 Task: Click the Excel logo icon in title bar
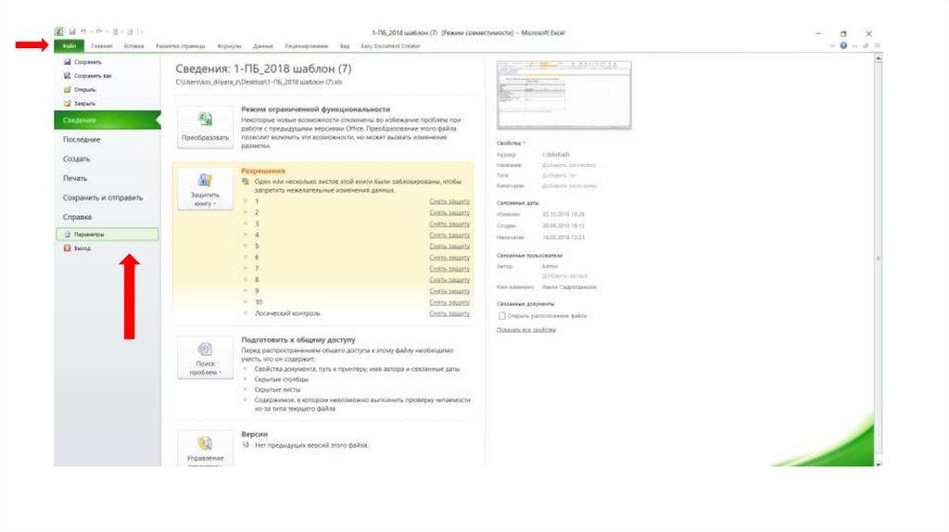[x=58, y=32]
